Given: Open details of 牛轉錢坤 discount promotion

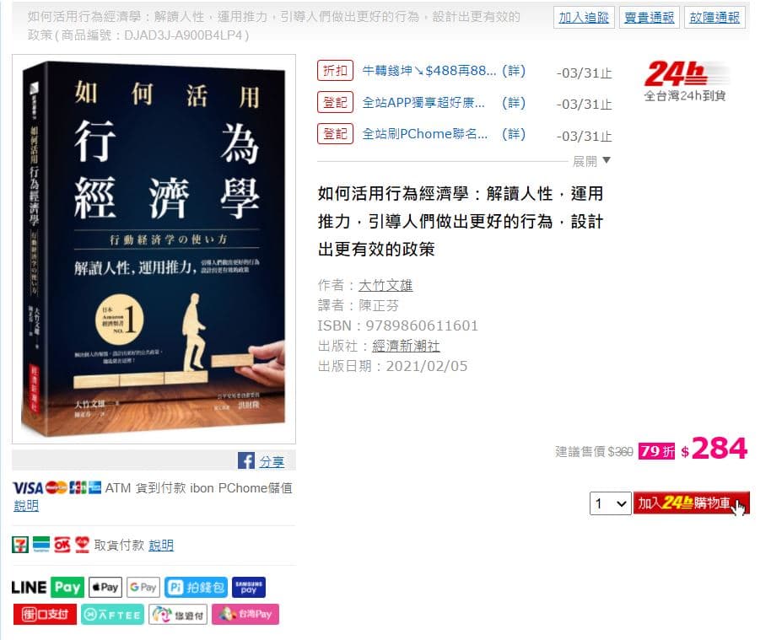Looking at the screenshot, I should coord(514,72).
